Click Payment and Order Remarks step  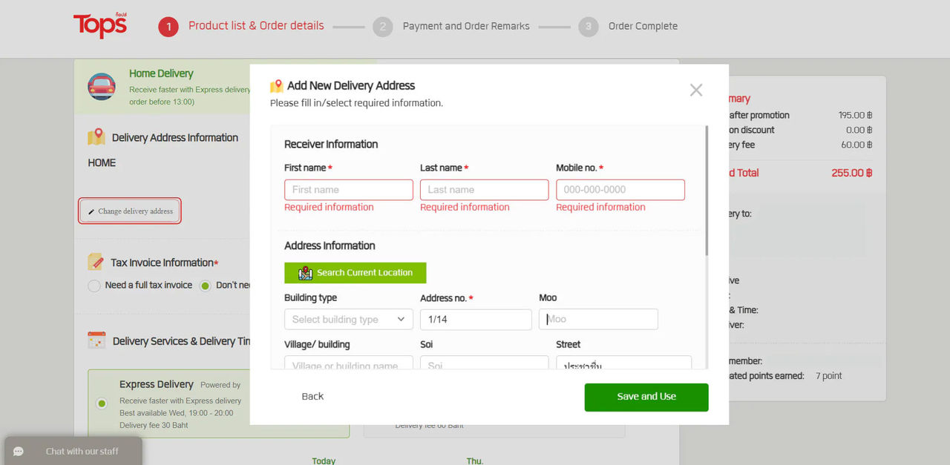(x=466, y=26)
